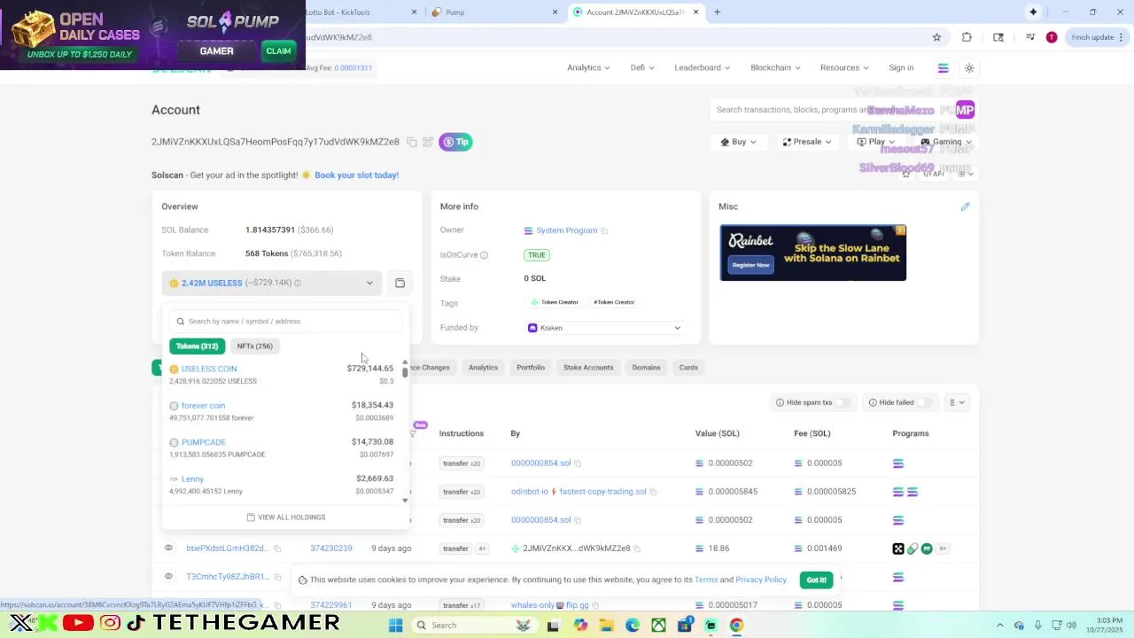Screen dimensions: 1134x638
Task: Open the Xbox app on the taskbar
Action: pyautogui.click(x=658, y=626)
